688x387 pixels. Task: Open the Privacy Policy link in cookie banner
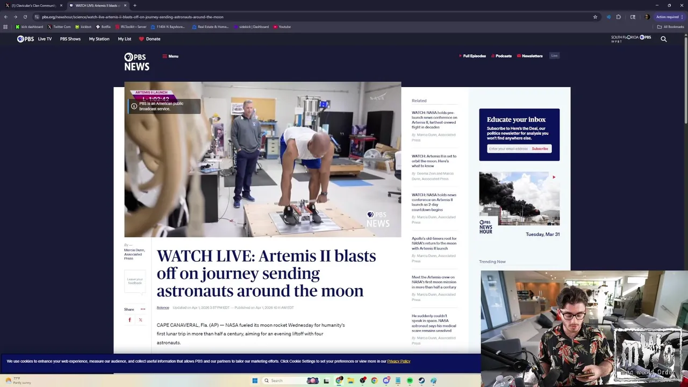398,361
